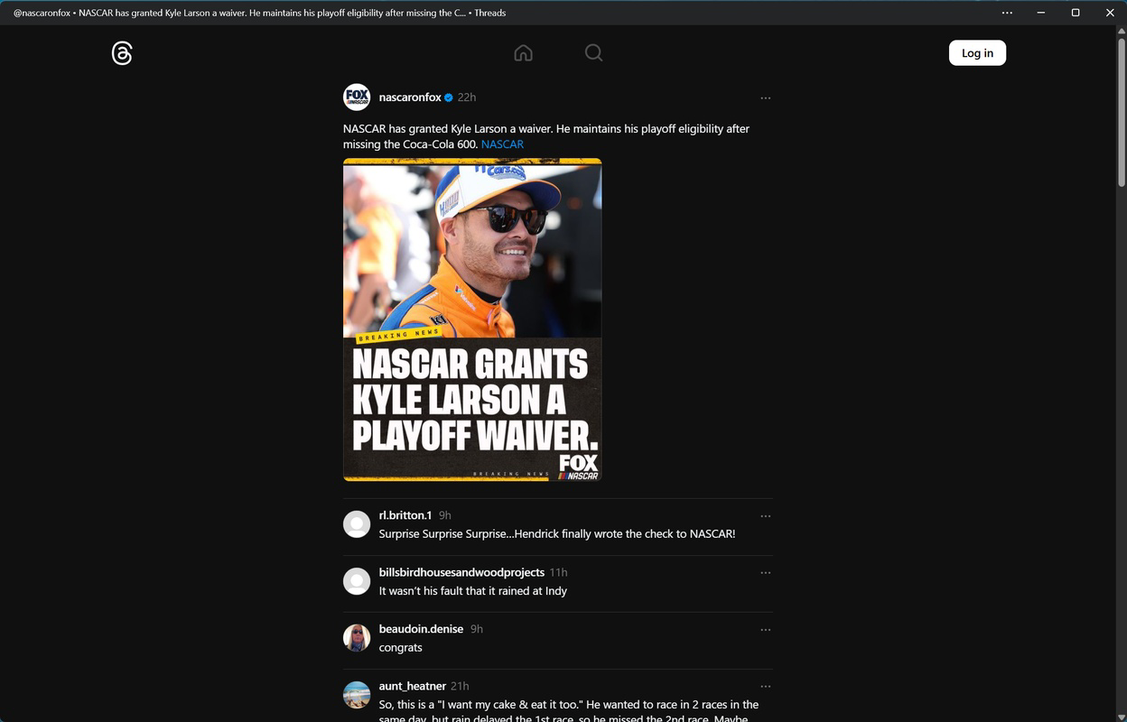The width and height of the screenshot is (1127, 722).
Task: Minimize the Threads window
Action: tap(1041, 13)
